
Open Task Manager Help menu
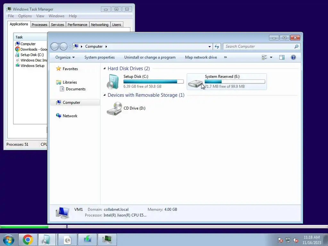click(x=73, y=16)
